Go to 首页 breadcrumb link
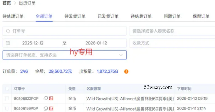Screen dimensions: 215x112 tap(7, 3)
